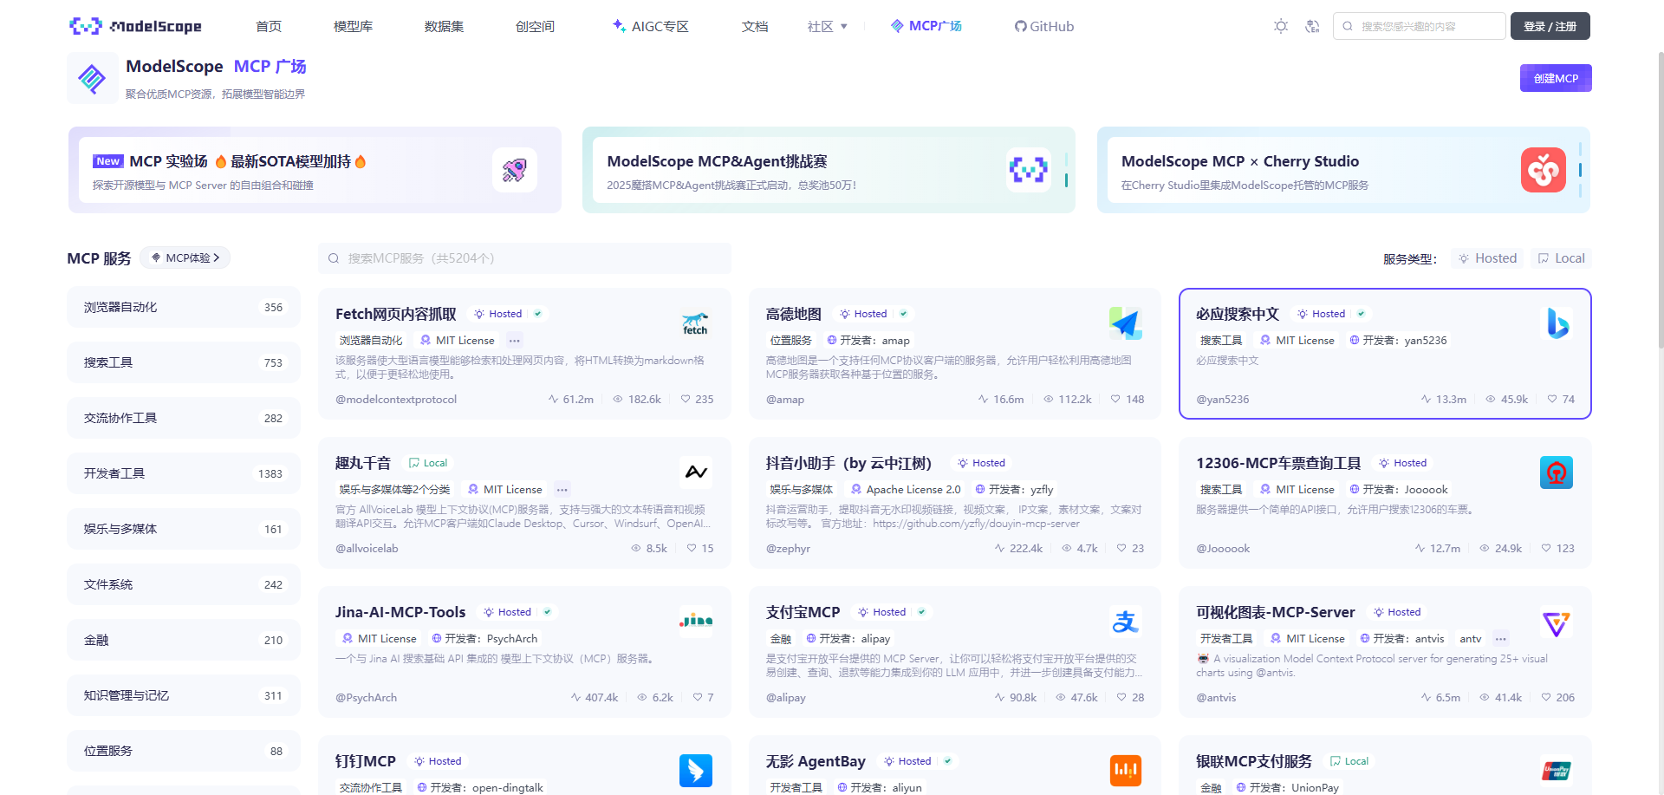Image resolution: width=1664 pixels, height=795 pixels.
Task: Select the 金融 category
Action: click(184, 640)
